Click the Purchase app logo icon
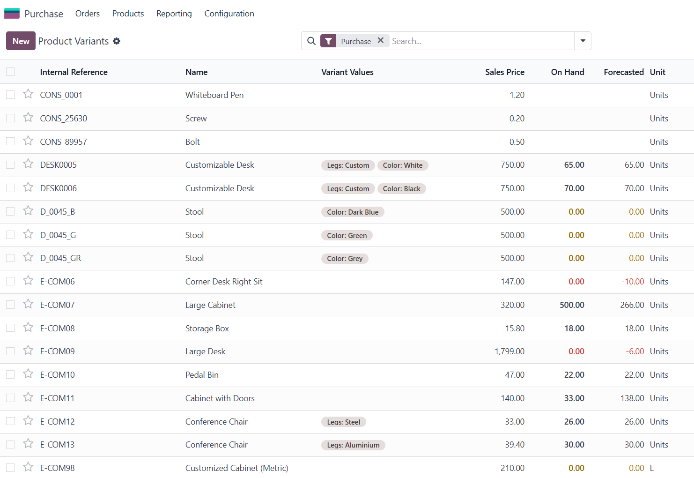The width and height of the screenshot is (694, 478). click(x=12, y=14)
